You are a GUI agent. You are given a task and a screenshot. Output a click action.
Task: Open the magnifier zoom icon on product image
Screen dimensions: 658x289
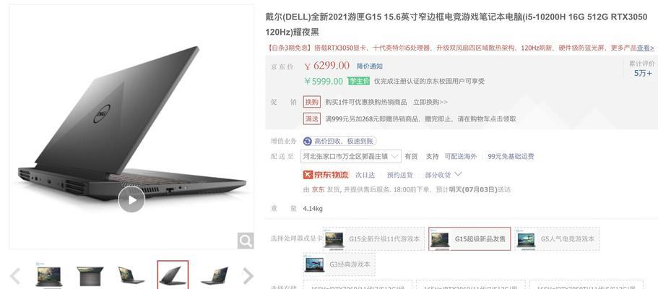pyautogui.click(x=246, y=241)
